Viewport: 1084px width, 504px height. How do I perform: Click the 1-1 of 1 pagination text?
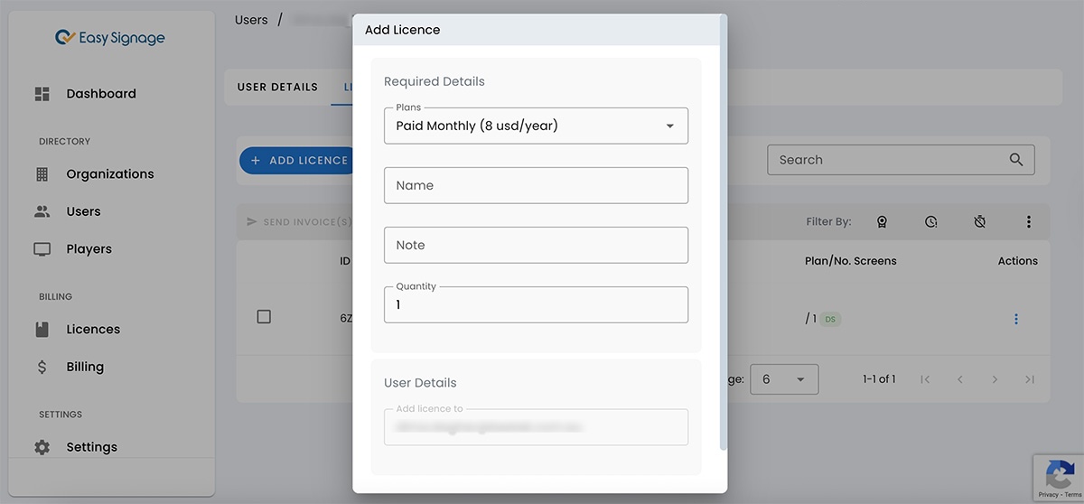click(879, 379)
